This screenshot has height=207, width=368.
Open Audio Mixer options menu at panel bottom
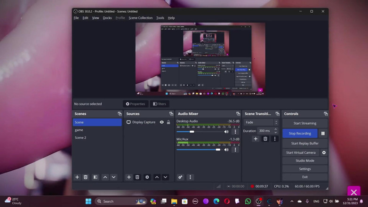coord(190,177)
